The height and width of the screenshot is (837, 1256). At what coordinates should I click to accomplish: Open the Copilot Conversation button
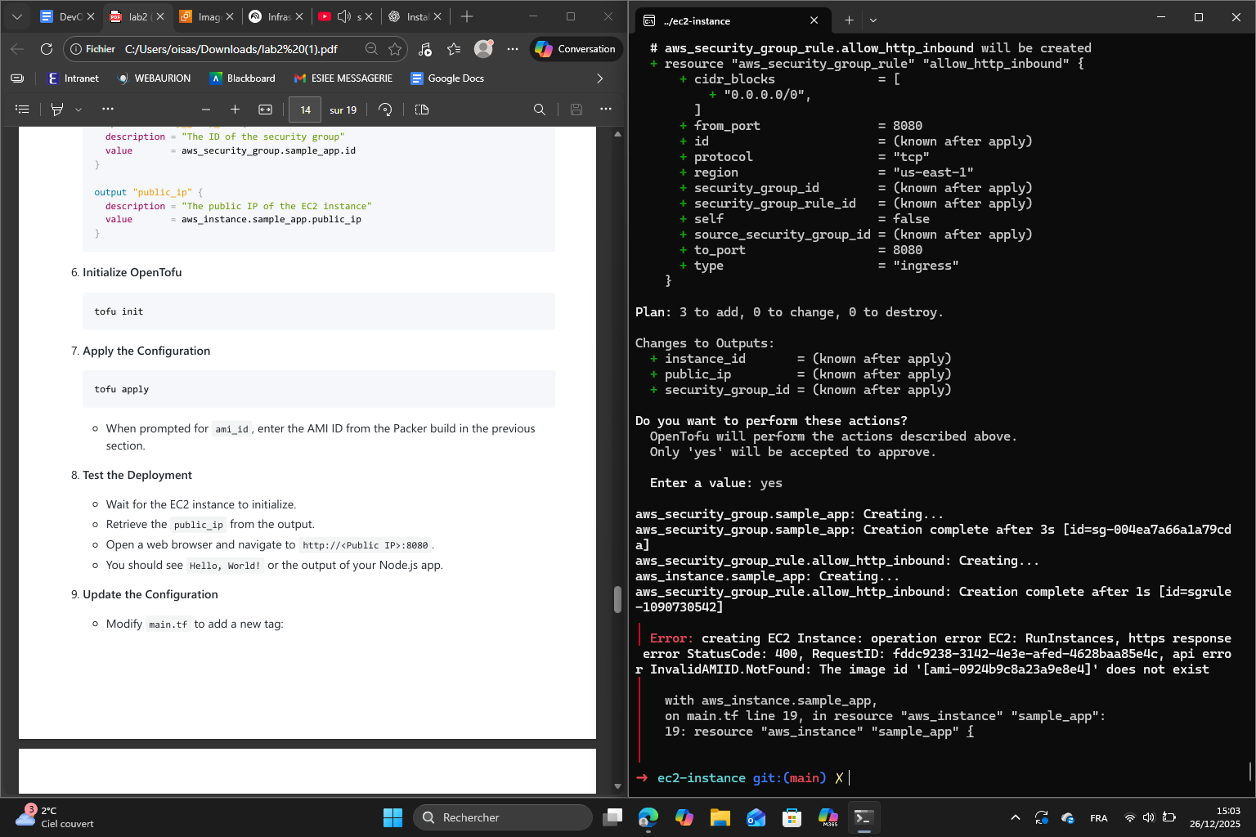[x=576, y=49]
